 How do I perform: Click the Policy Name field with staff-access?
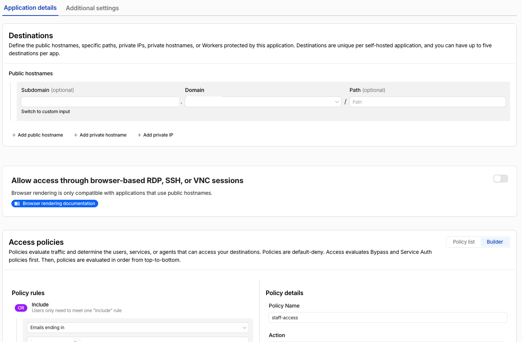(388, 318)
